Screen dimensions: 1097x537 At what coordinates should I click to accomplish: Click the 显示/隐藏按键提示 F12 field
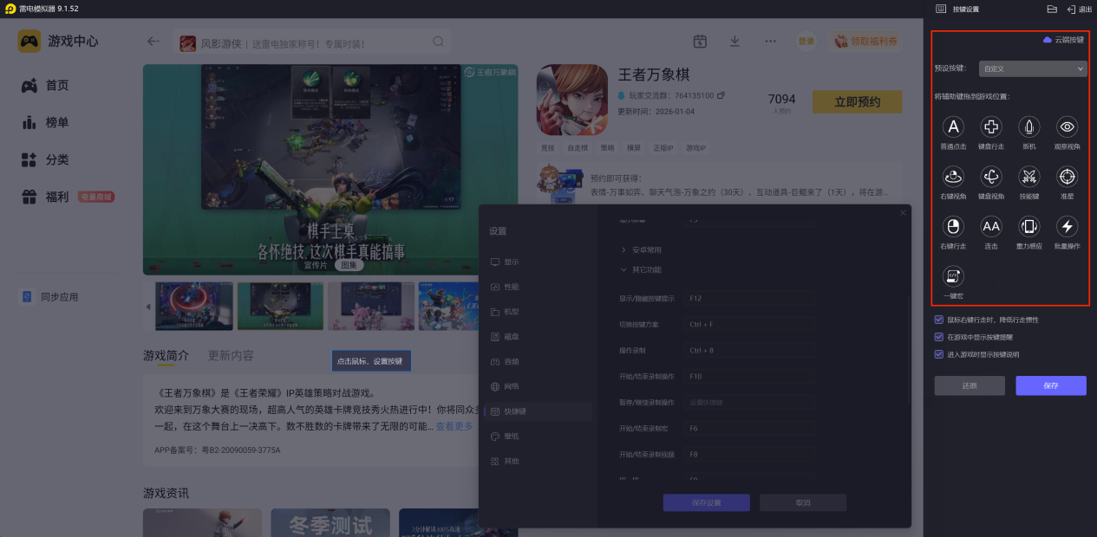pos(748,298)
